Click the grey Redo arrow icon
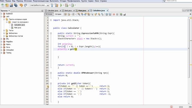192x108 pixels. [25, 5]
